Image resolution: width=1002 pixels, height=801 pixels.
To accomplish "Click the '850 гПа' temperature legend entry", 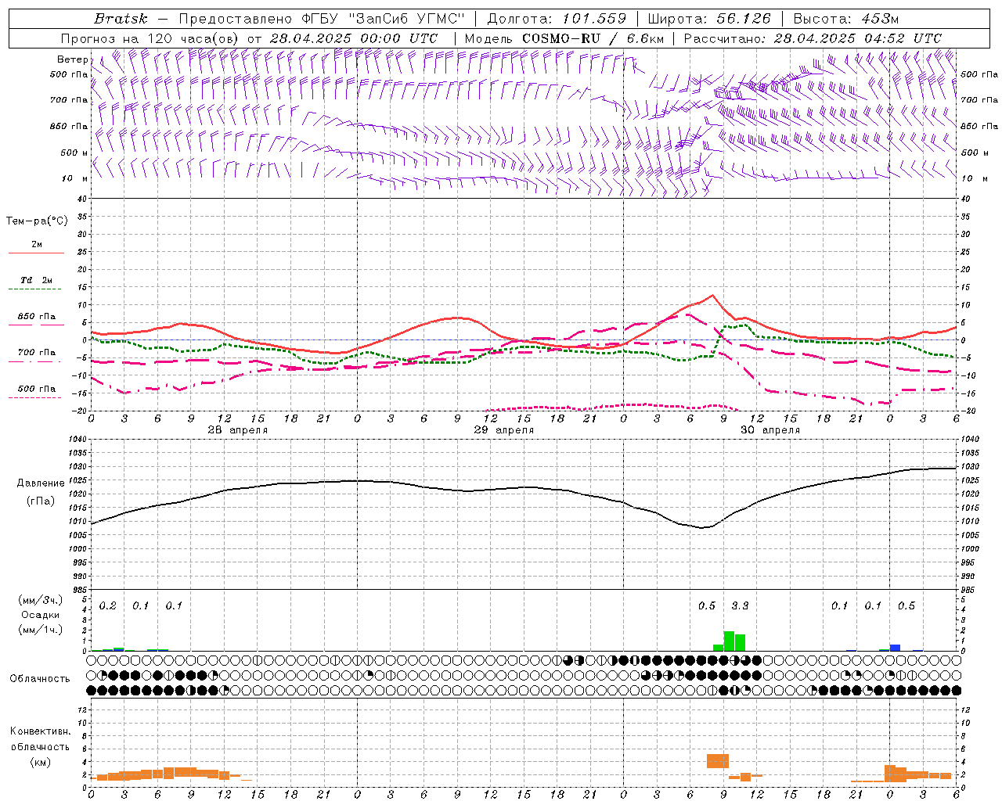I will click(36, 317).
